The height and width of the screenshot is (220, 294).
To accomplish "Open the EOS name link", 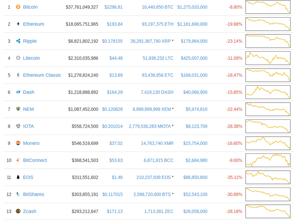I will point(28,177).
